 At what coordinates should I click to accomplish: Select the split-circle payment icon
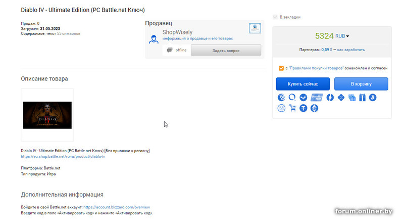[330, 97]
